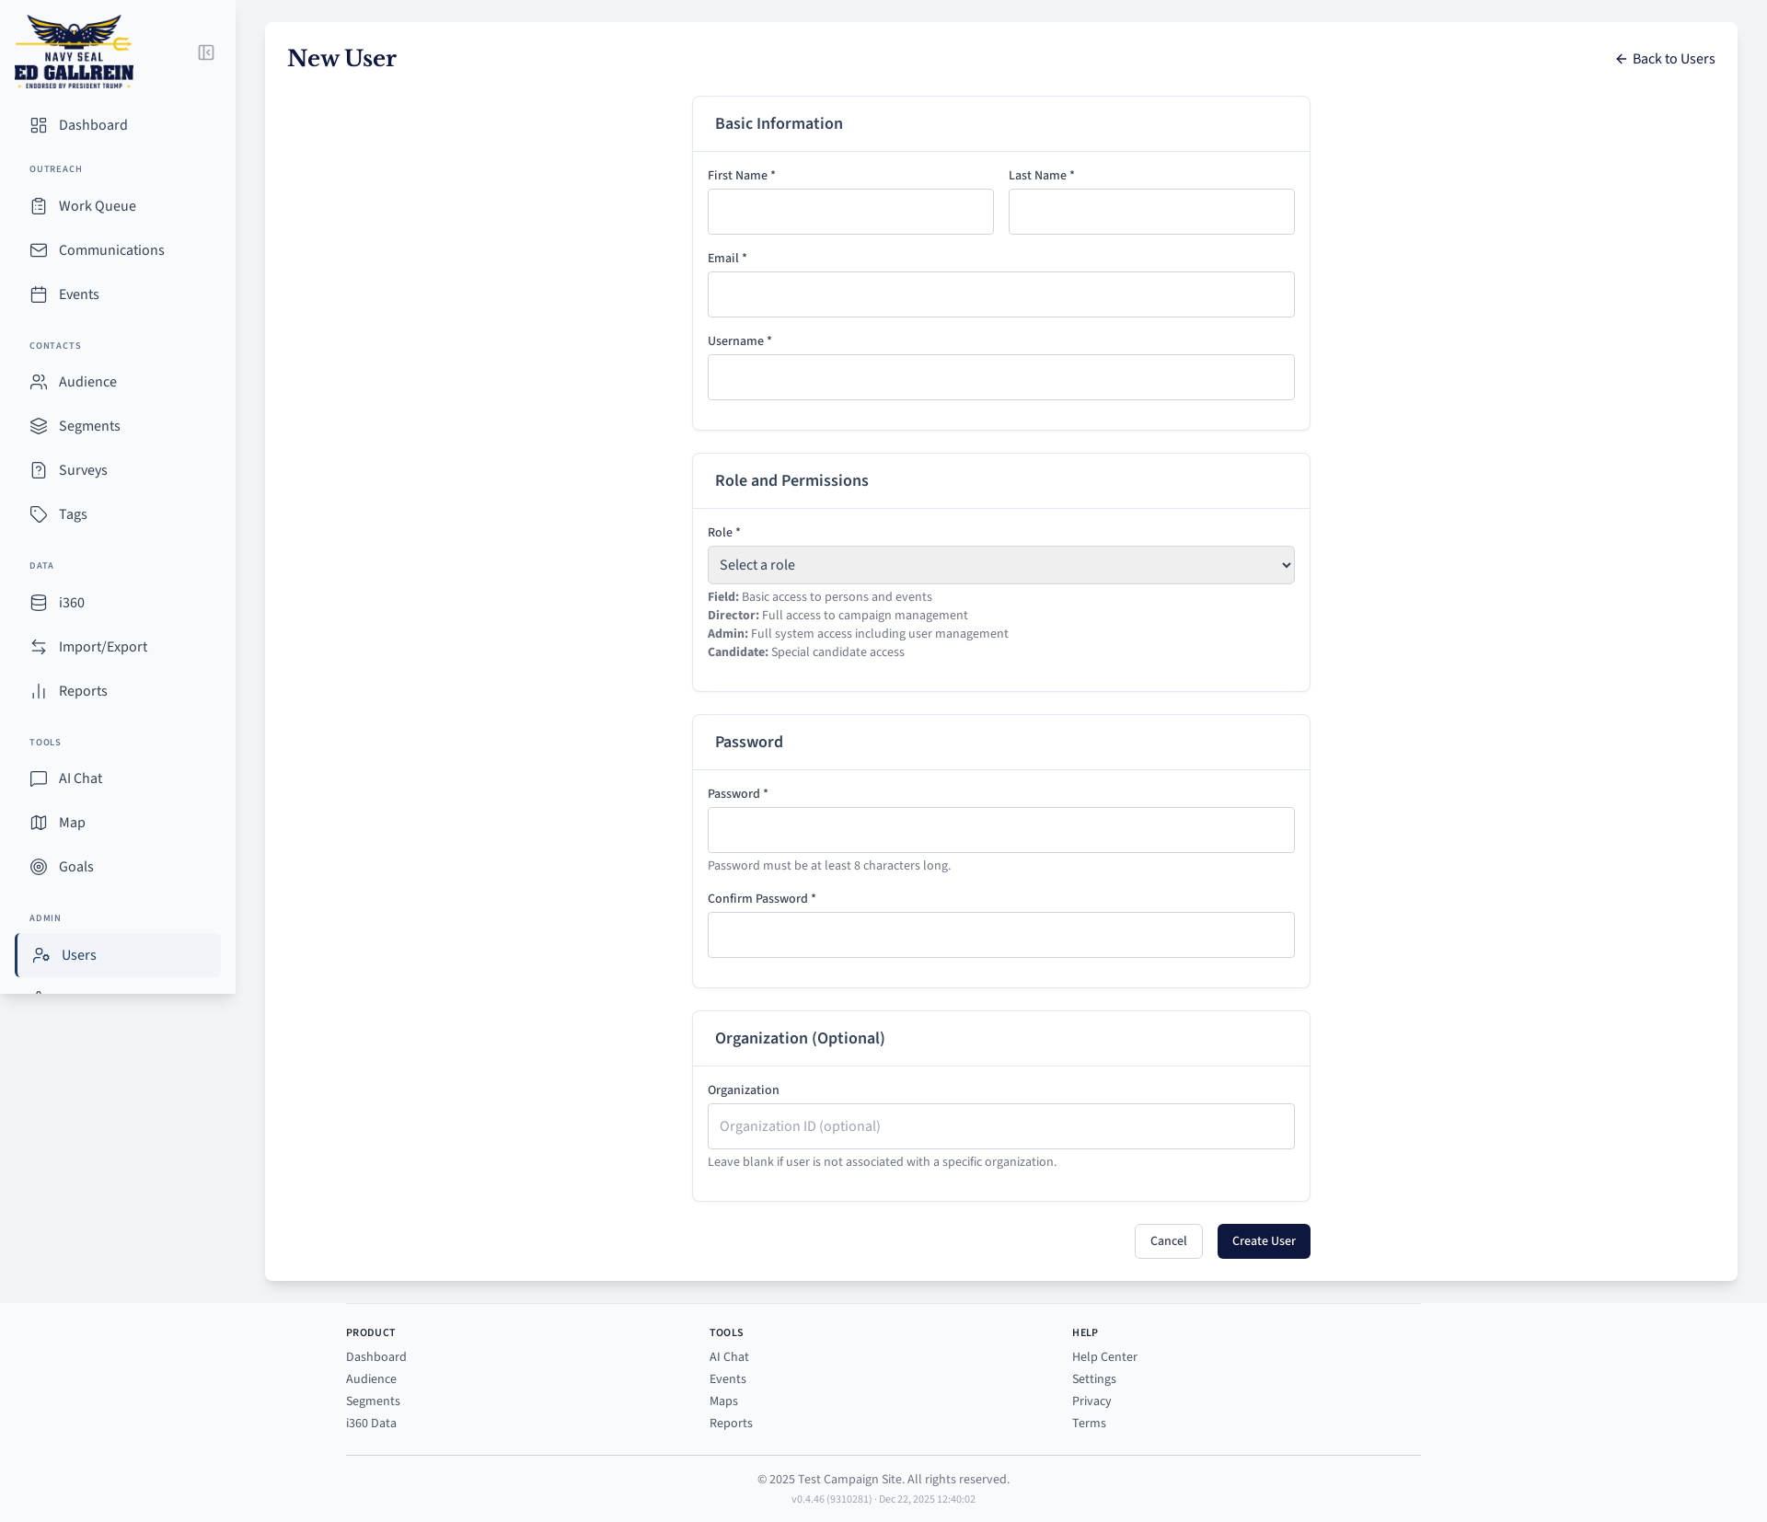This screenshot has width=1767, height=1522.
Task: Click the Ed Gallrein campaign logo
Action: 74,52
